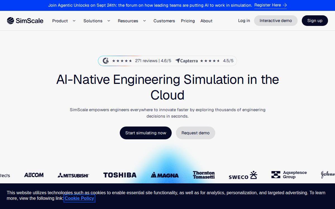
Task: Click the Log in link
Action: coord(244,21)
